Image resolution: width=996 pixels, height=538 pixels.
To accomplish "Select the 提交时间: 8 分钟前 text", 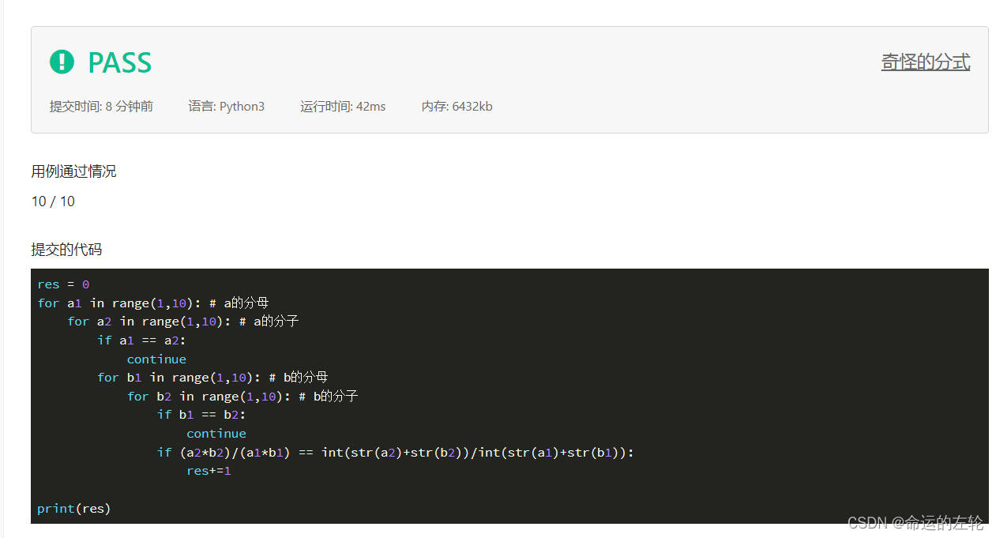I will coord(101,106).
